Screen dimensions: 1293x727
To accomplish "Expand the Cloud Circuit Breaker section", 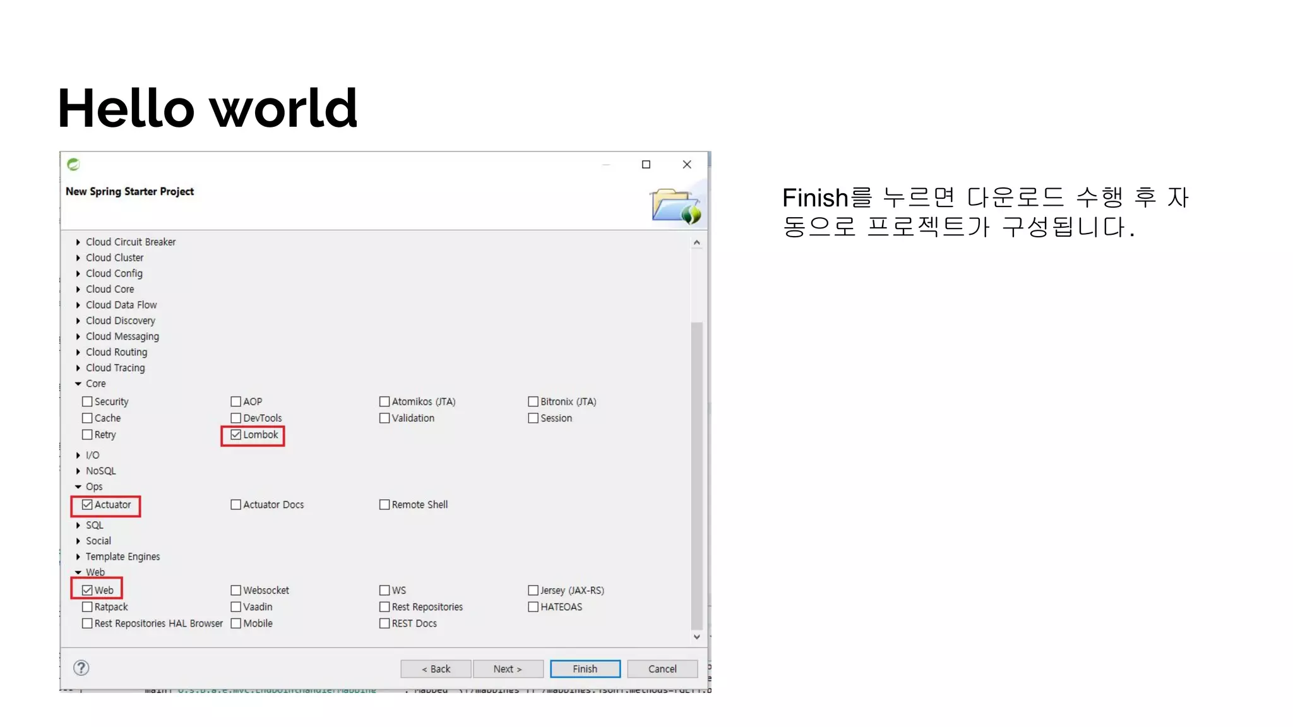I will point(78,242).
